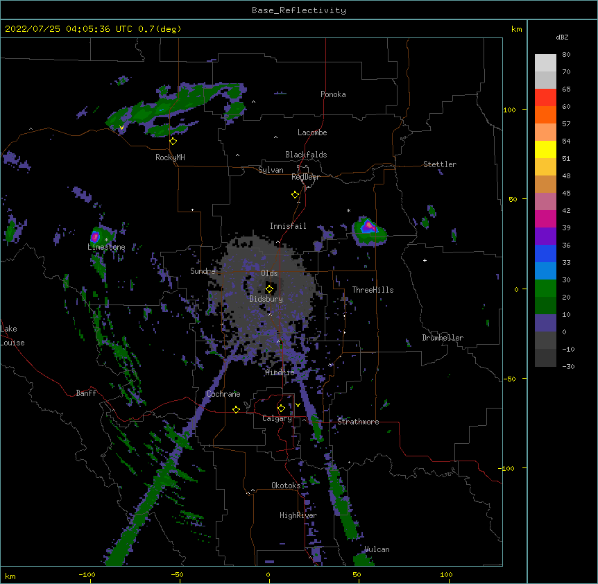The width and height of the screenshot is (598, 584).
Task: Click the Okotoks label
Action: point(286,486)
